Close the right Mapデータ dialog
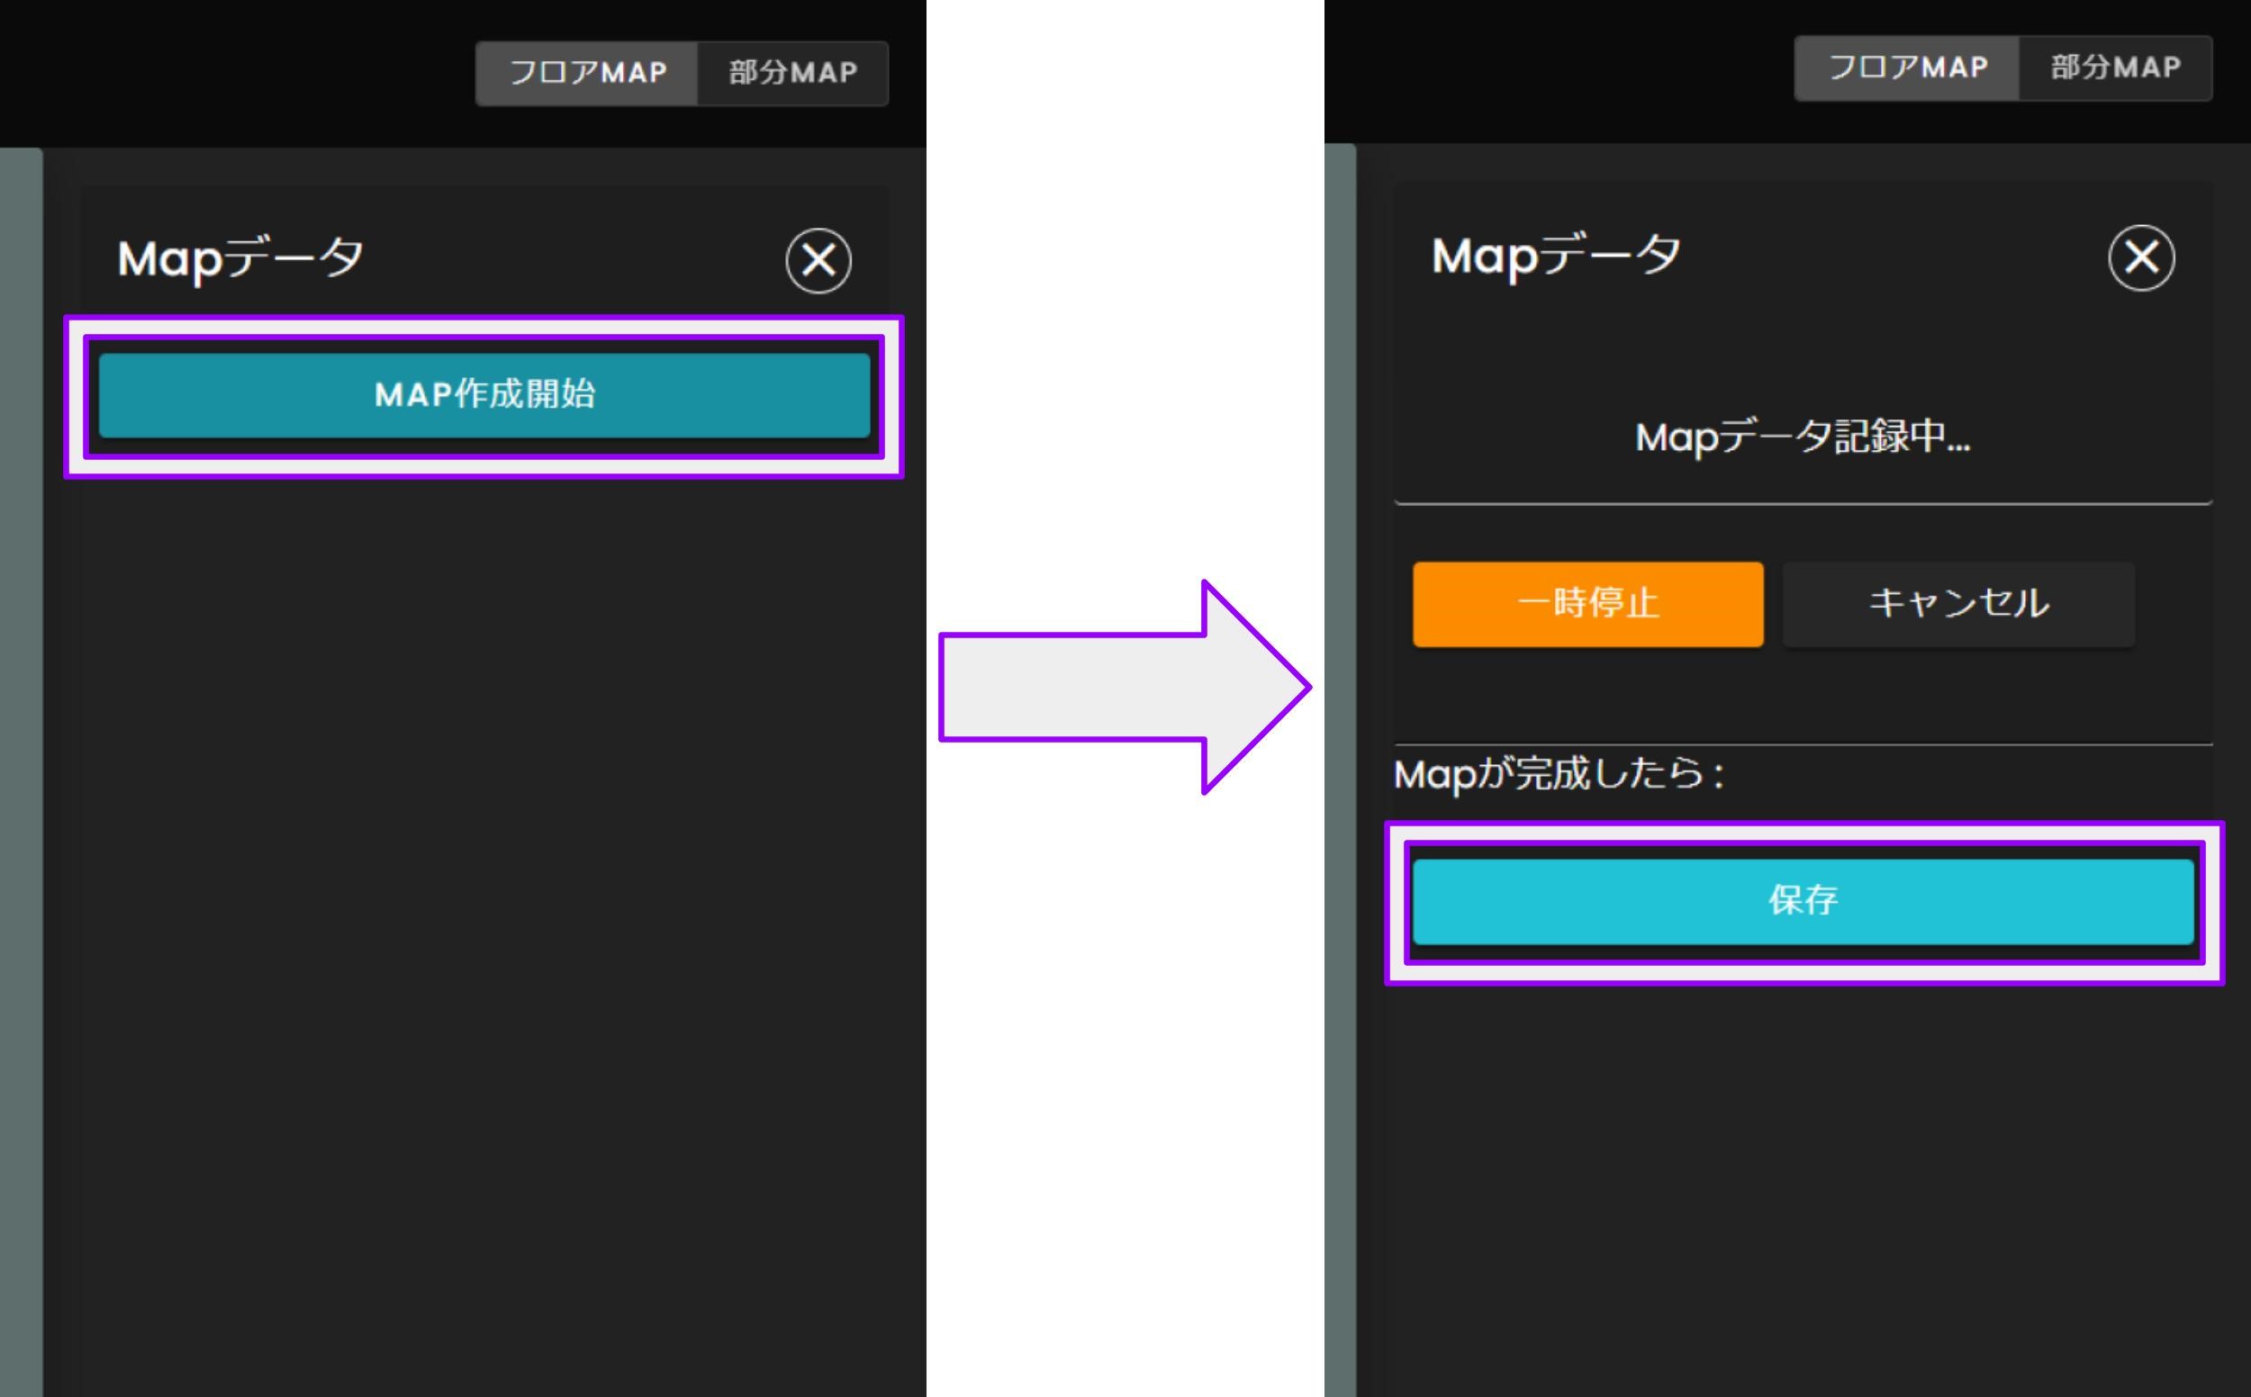This screenshot has width=2251, height=1397. [x=2141, y=257]
